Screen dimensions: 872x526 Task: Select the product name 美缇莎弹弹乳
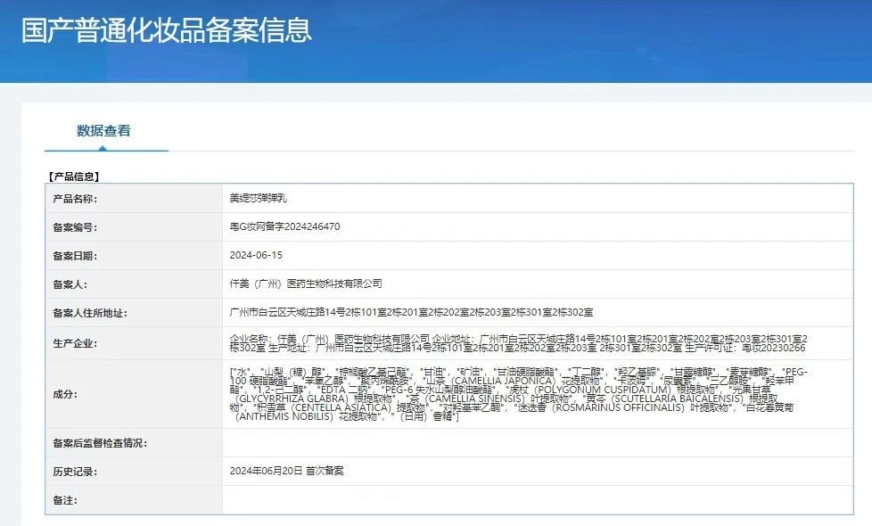(259, 198)
